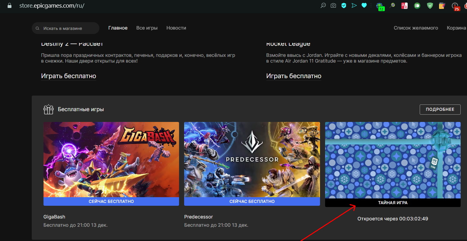Viewport: 467px width, 241px height.
Task: Click the lock icon beside the URL
Action: 10,5
